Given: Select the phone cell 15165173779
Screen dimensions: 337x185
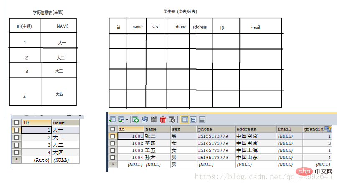Looking at the screenshot, I should [x=216, y=143].
